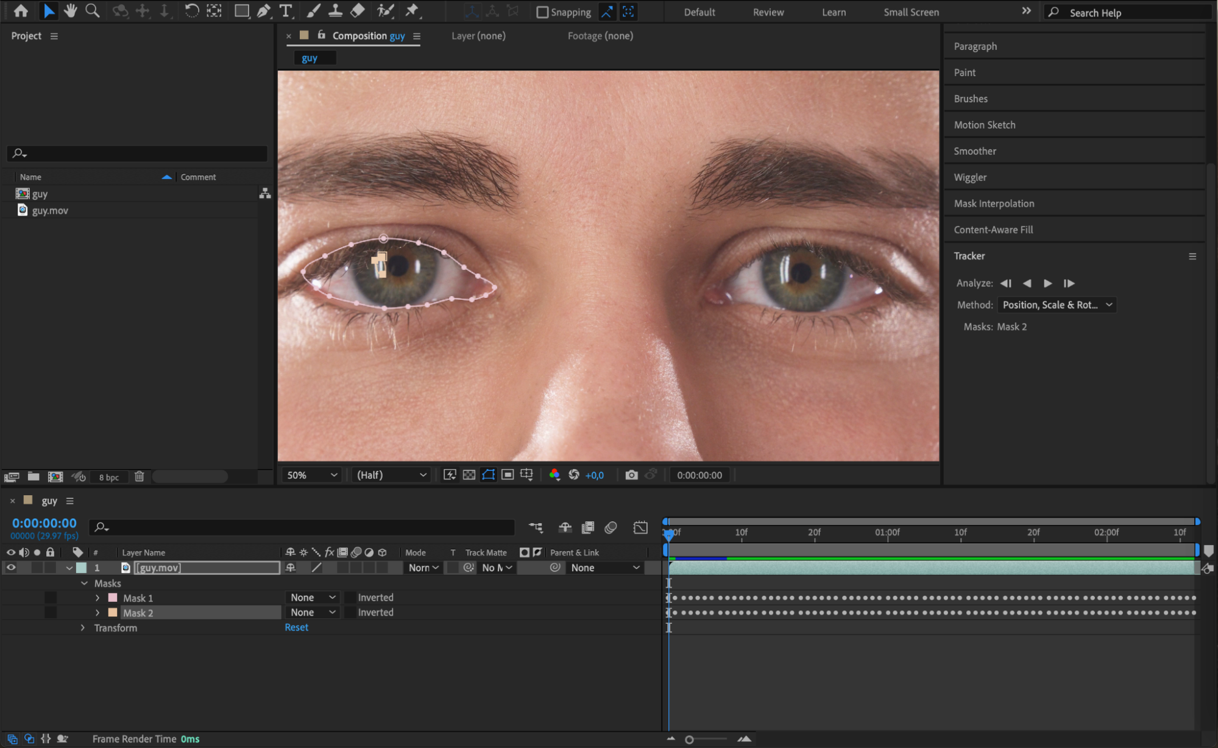Delete selected project item with trash icon
Viewport: 1218px width, 748px height.
(x=139, y=477)
